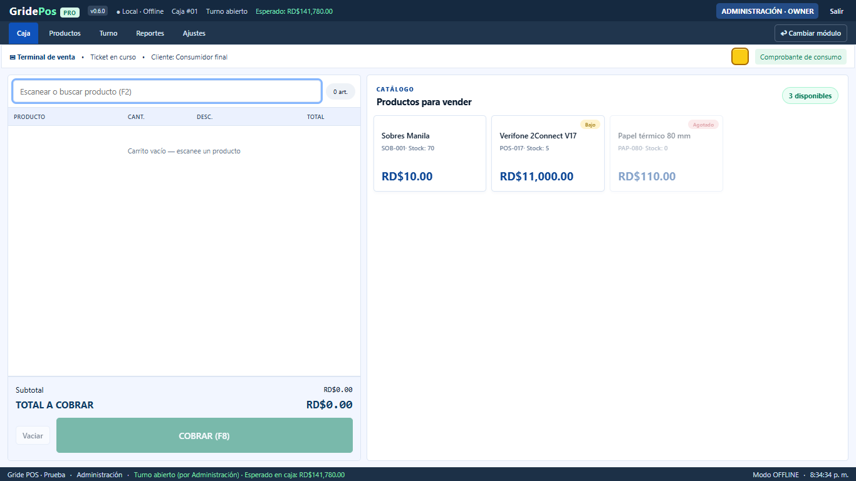Click the TOTAL column header
The height and width of the screenshot is (481, 856).
pos(316,117)
